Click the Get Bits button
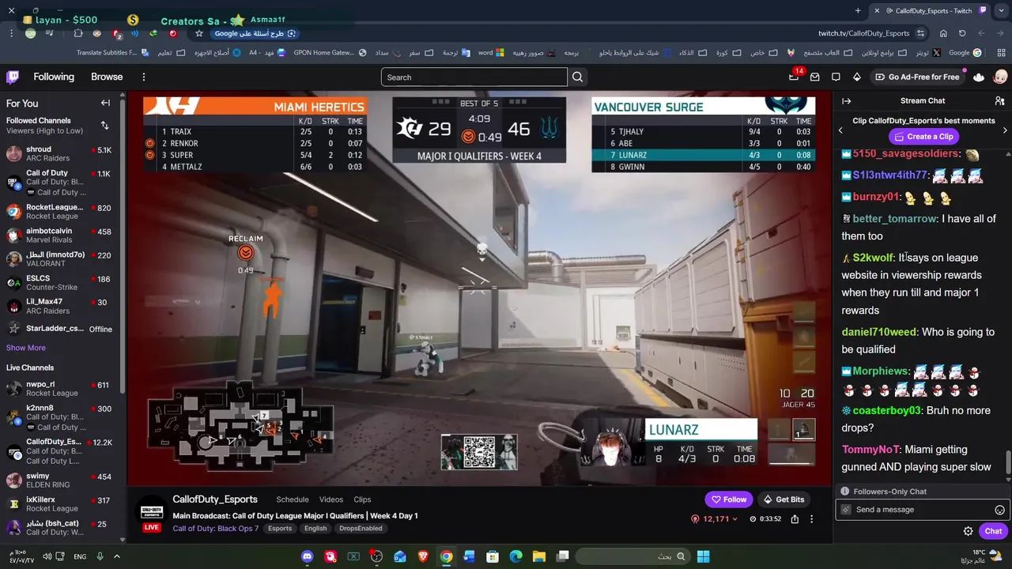 coord(784,499)
